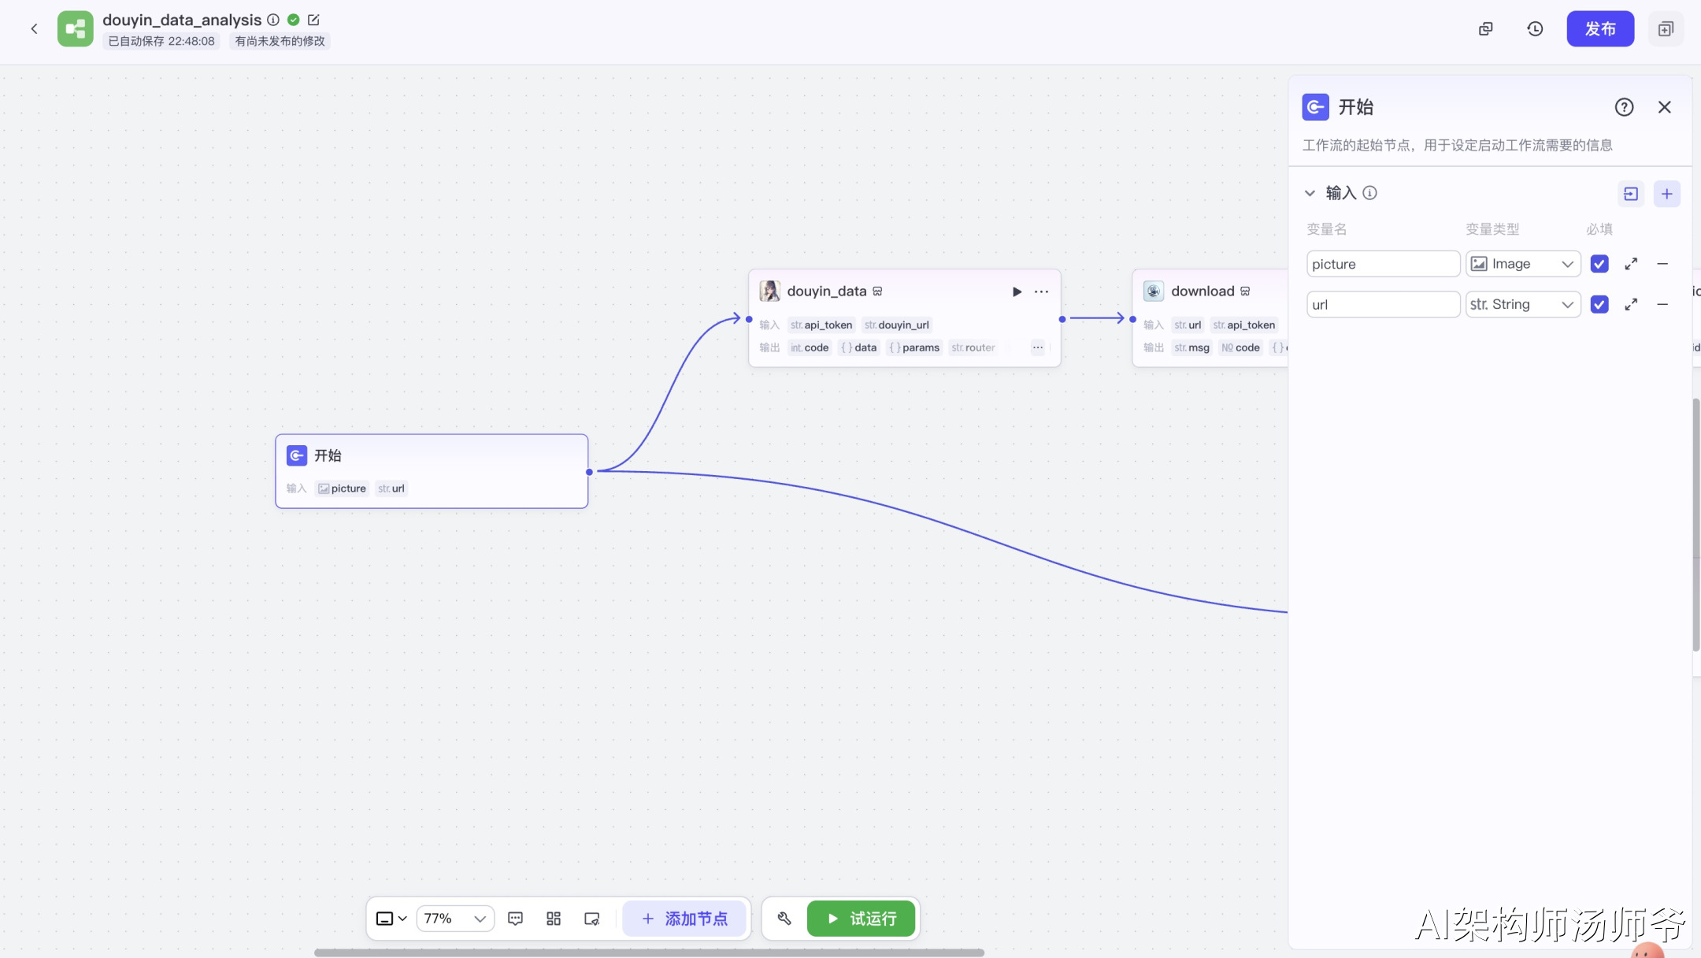Open version history clock icon
Screen dimensions: 1701x958
click(x=1534, y=29)
